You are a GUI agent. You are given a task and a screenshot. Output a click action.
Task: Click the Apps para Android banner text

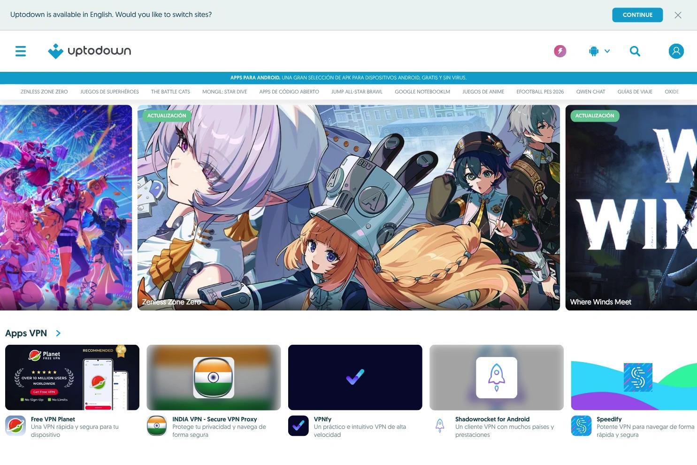coord(348,78)
